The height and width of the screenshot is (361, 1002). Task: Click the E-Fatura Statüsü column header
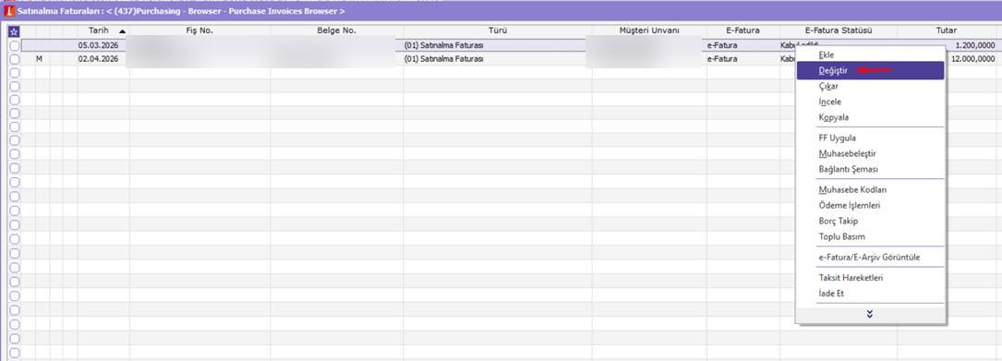[x=839, y=30]
